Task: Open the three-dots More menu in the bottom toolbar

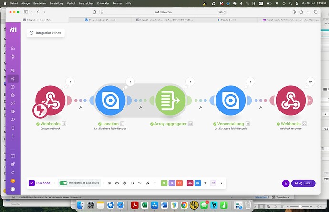Action: [155, 183]
